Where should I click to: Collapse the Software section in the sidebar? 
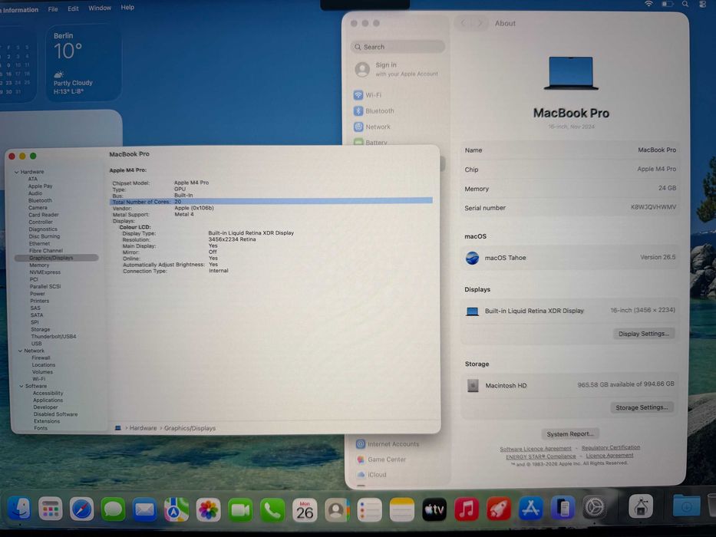pyautogui.click(x=21, y=386)
